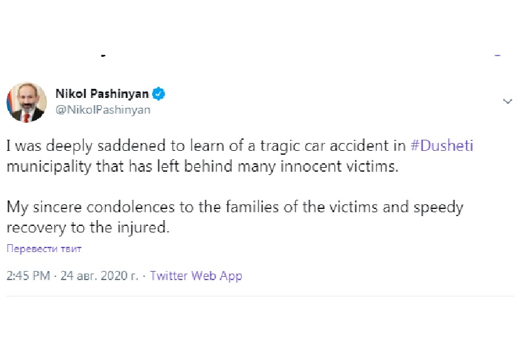Click the date 24 авг. 2020 г.

(99, 276)
